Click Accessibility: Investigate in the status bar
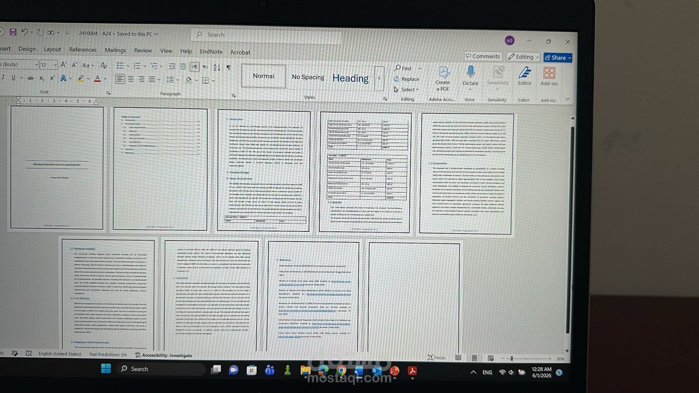The height and width of the screenshot is (393, 699). [164, 355]
